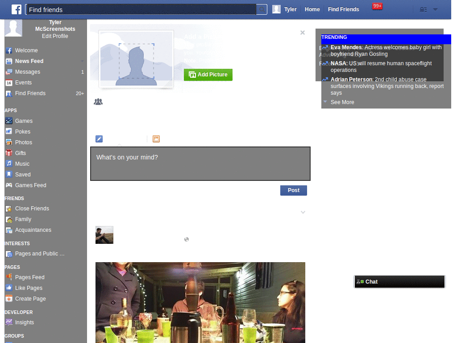Viewport: 457px width, 343px height.
Task: Close the Add a Picture prompt
Action: coord(303,33)
